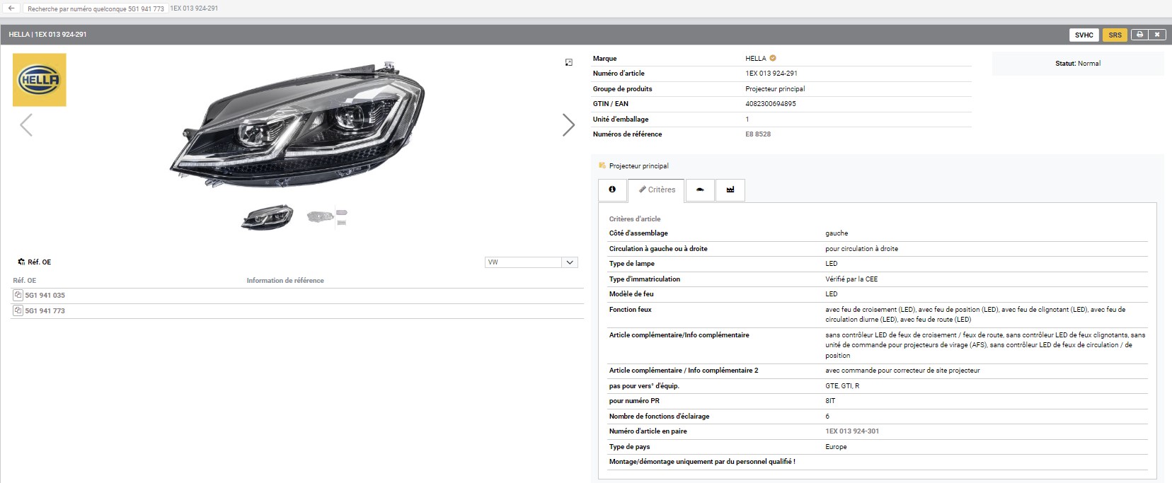
Task: Click the 'Statut: Normal' box
Action: 1078,64
